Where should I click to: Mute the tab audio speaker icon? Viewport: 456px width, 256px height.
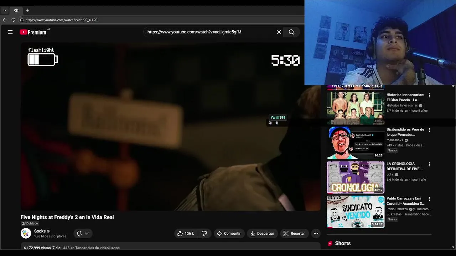coord(16,10)
